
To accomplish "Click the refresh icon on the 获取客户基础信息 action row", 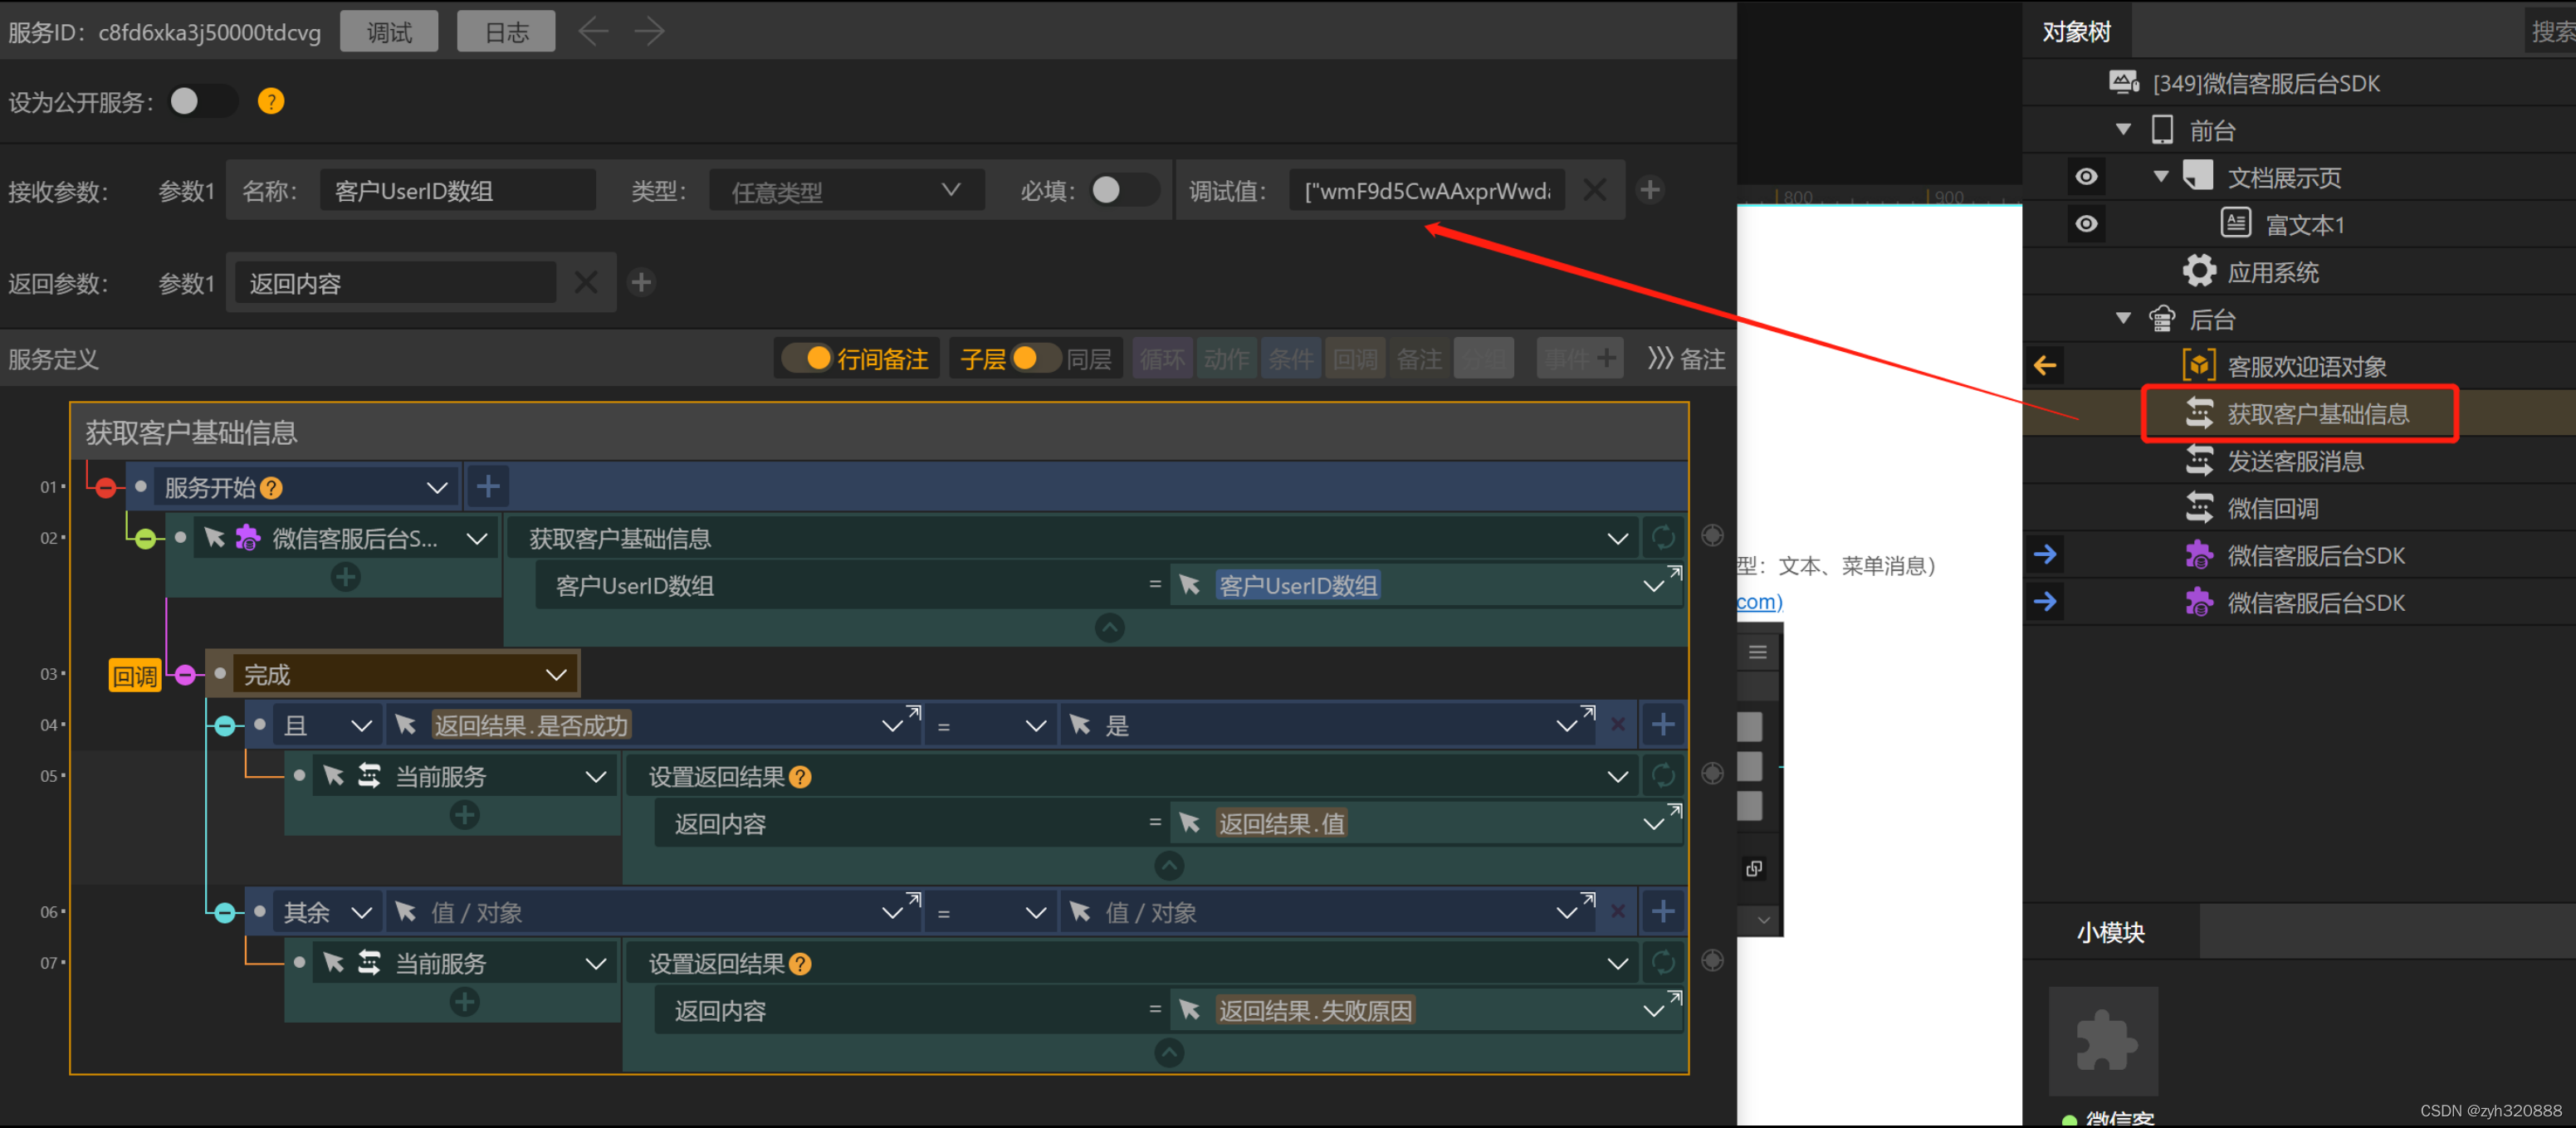I will 1662,538.
